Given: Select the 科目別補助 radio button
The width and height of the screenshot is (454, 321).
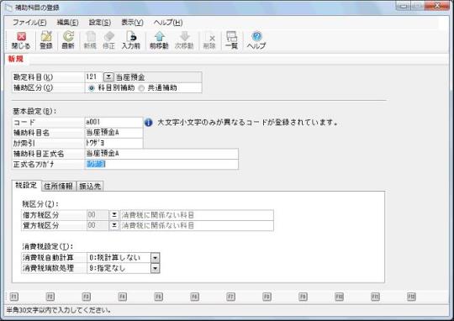Looking at the screenshot, I should [92, 88].
